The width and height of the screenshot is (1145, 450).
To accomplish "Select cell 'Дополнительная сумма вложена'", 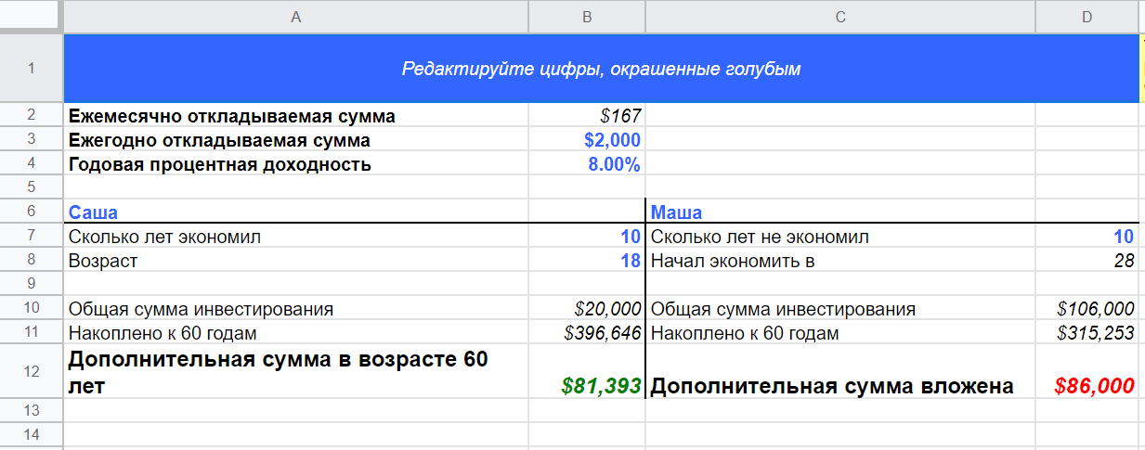I will [x=840, y=372].
